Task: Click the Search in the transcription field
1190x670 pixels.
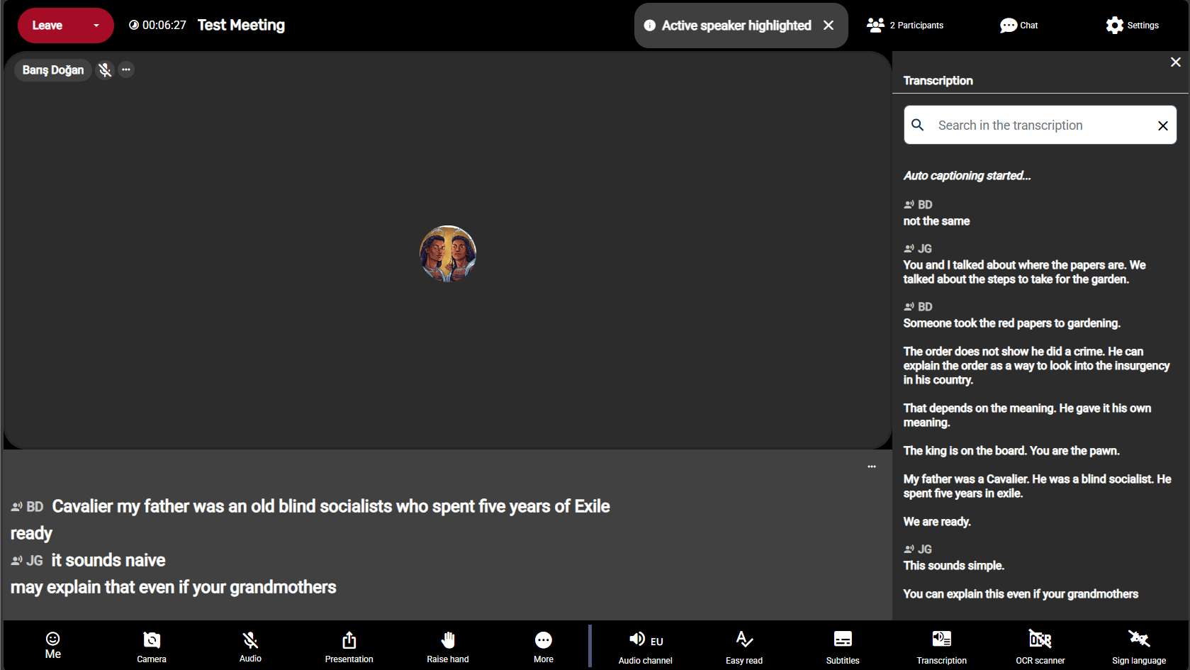Action: pos(1040,125)
